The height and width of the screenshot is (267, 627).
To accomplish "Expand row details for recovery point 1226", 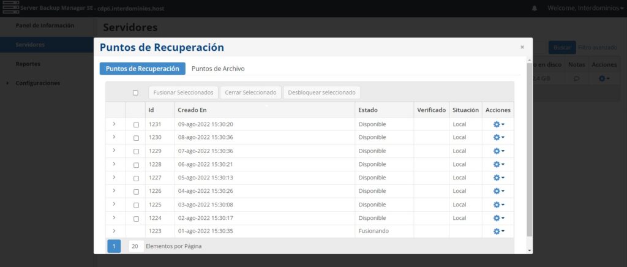I will pos(114,190).
